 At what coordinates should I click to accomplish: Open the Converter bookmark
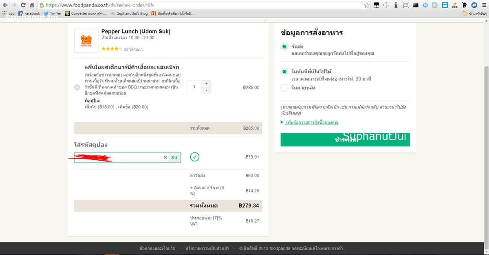pyautogui.click(x=86, y=13)
